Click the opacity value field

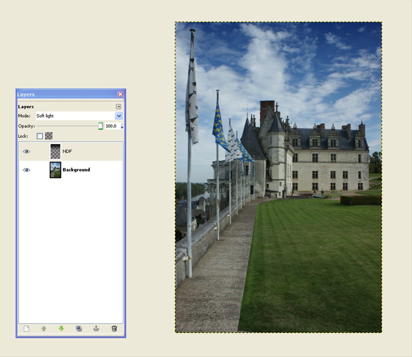[x=113, y=126]
